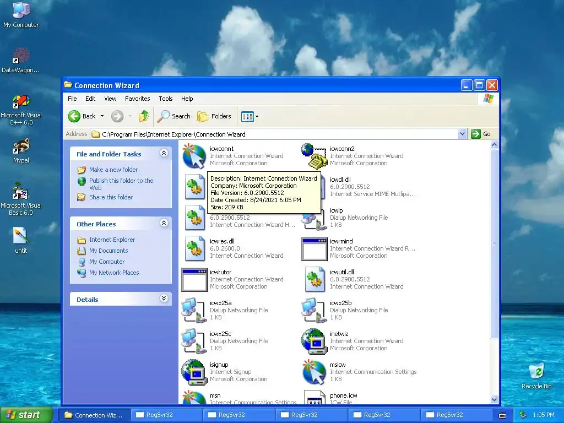564x423 pixels.
Task: Select Microsoft Visual C++ 6.0 desktop icon
Action: pos(21,110)
